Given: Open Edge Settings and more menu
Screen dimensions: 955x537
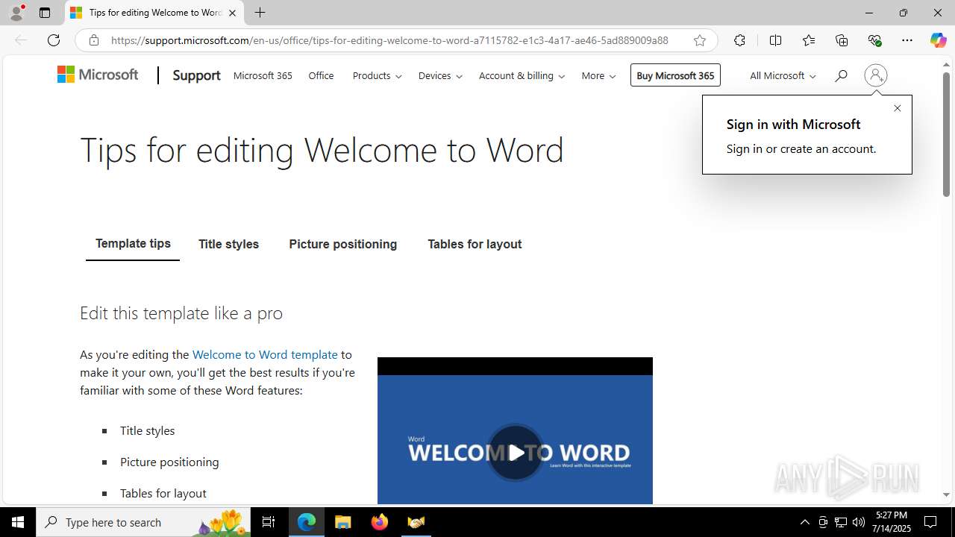Looking at the screenshot, I should (907, 40).
